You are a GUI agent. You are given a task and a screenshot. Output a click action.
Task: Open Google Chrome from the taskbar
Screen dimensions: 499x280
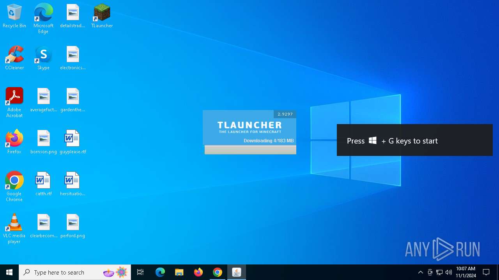click(x=217, y=272)
